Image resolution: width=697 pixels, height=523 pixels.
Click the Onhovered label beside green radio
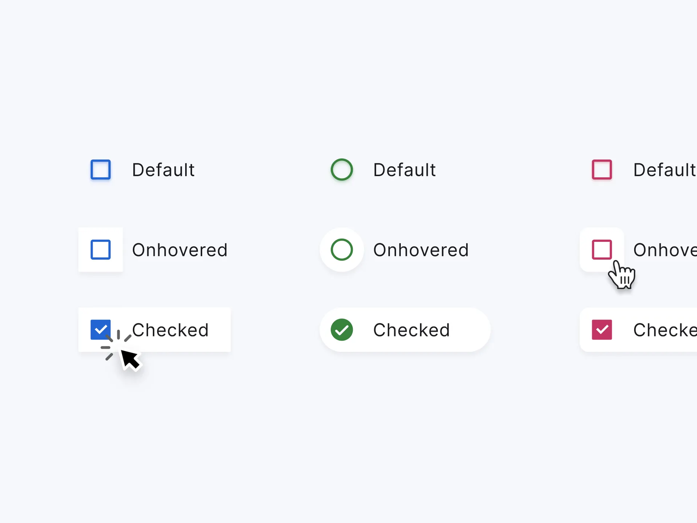click(421, 250)
